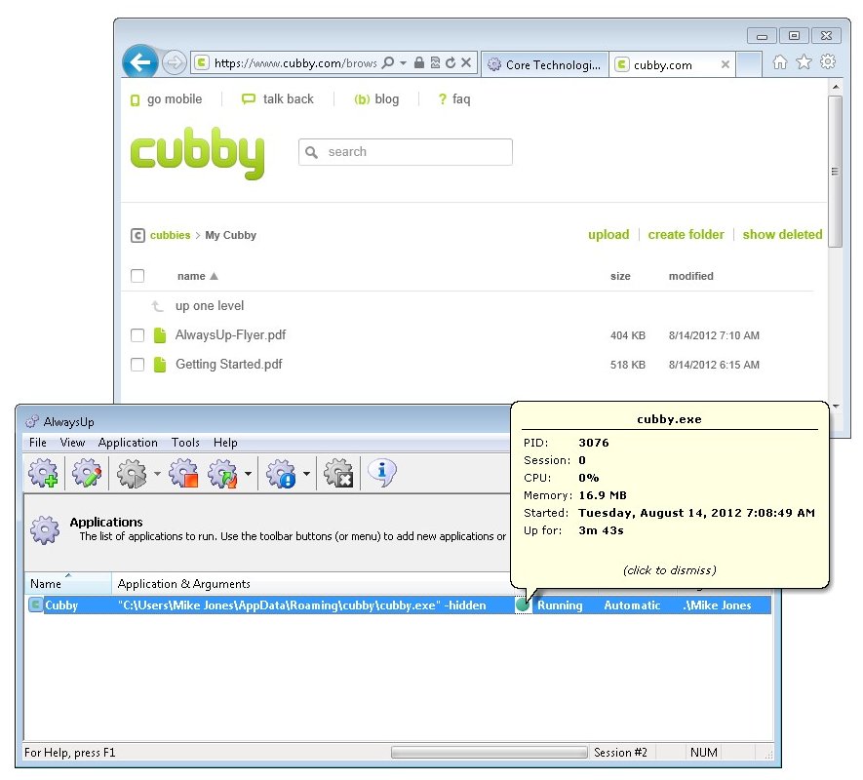Click the gear icon with blue exclamation mark

click(281, 473)
